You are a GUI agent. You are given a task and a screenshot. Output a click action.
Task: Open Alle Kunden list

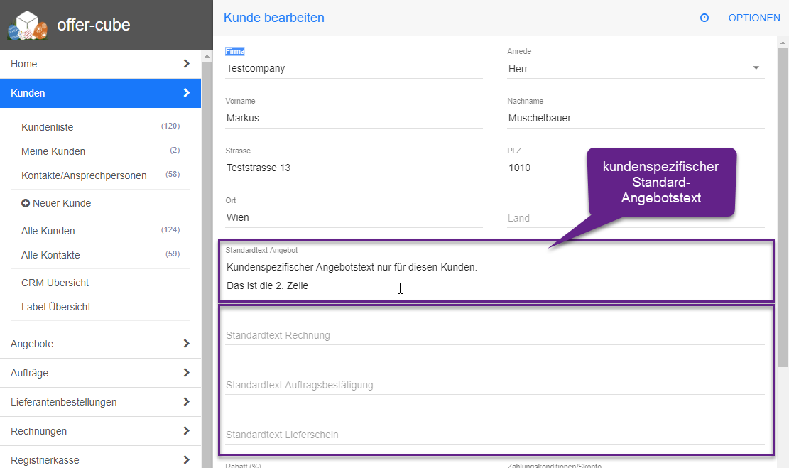(48, 231)
